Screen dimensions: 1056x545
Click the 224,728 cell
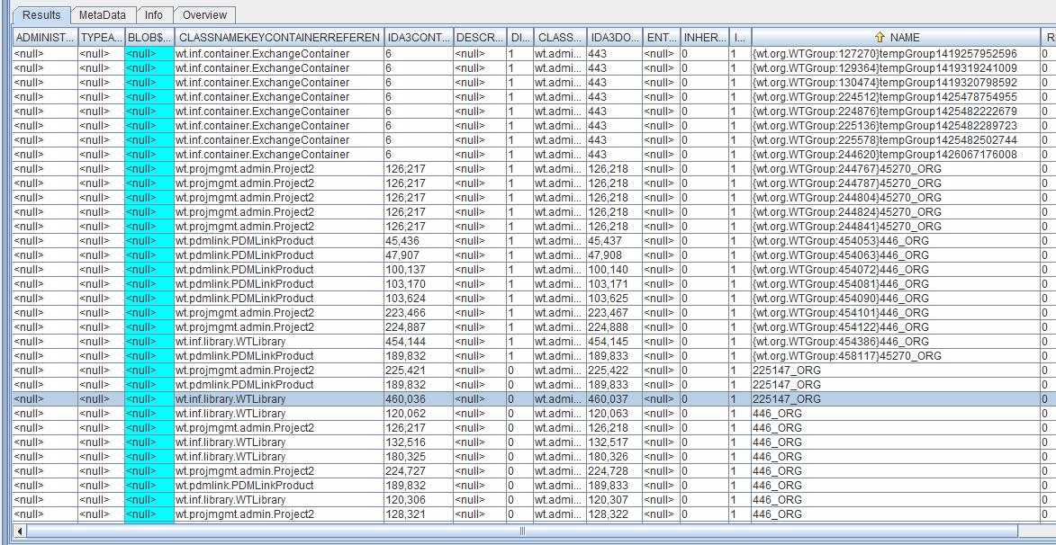click(614, 471)
